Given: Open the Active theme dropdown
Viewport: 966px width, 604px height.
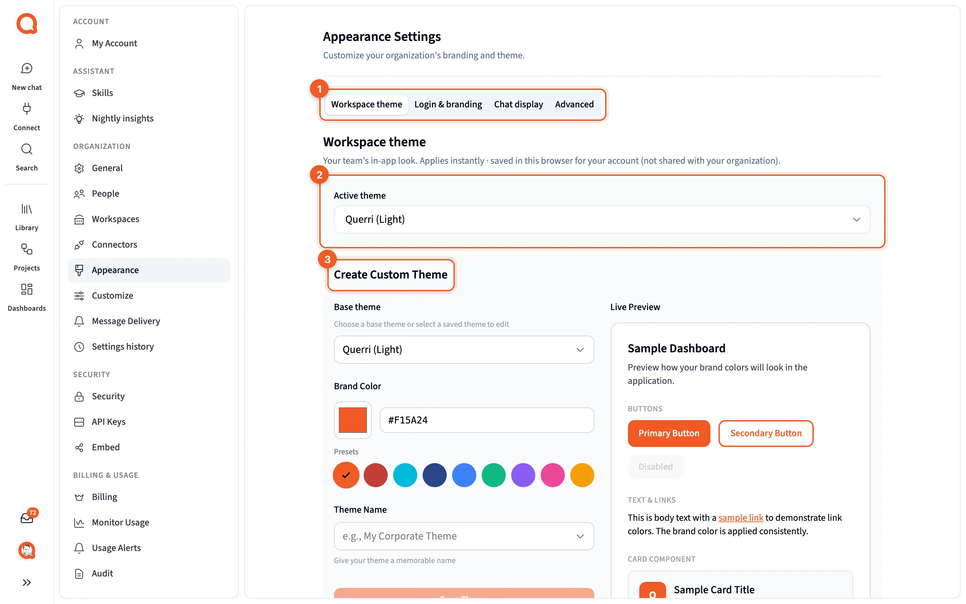Looking at the screenshot, I should [x=602, y=219].
